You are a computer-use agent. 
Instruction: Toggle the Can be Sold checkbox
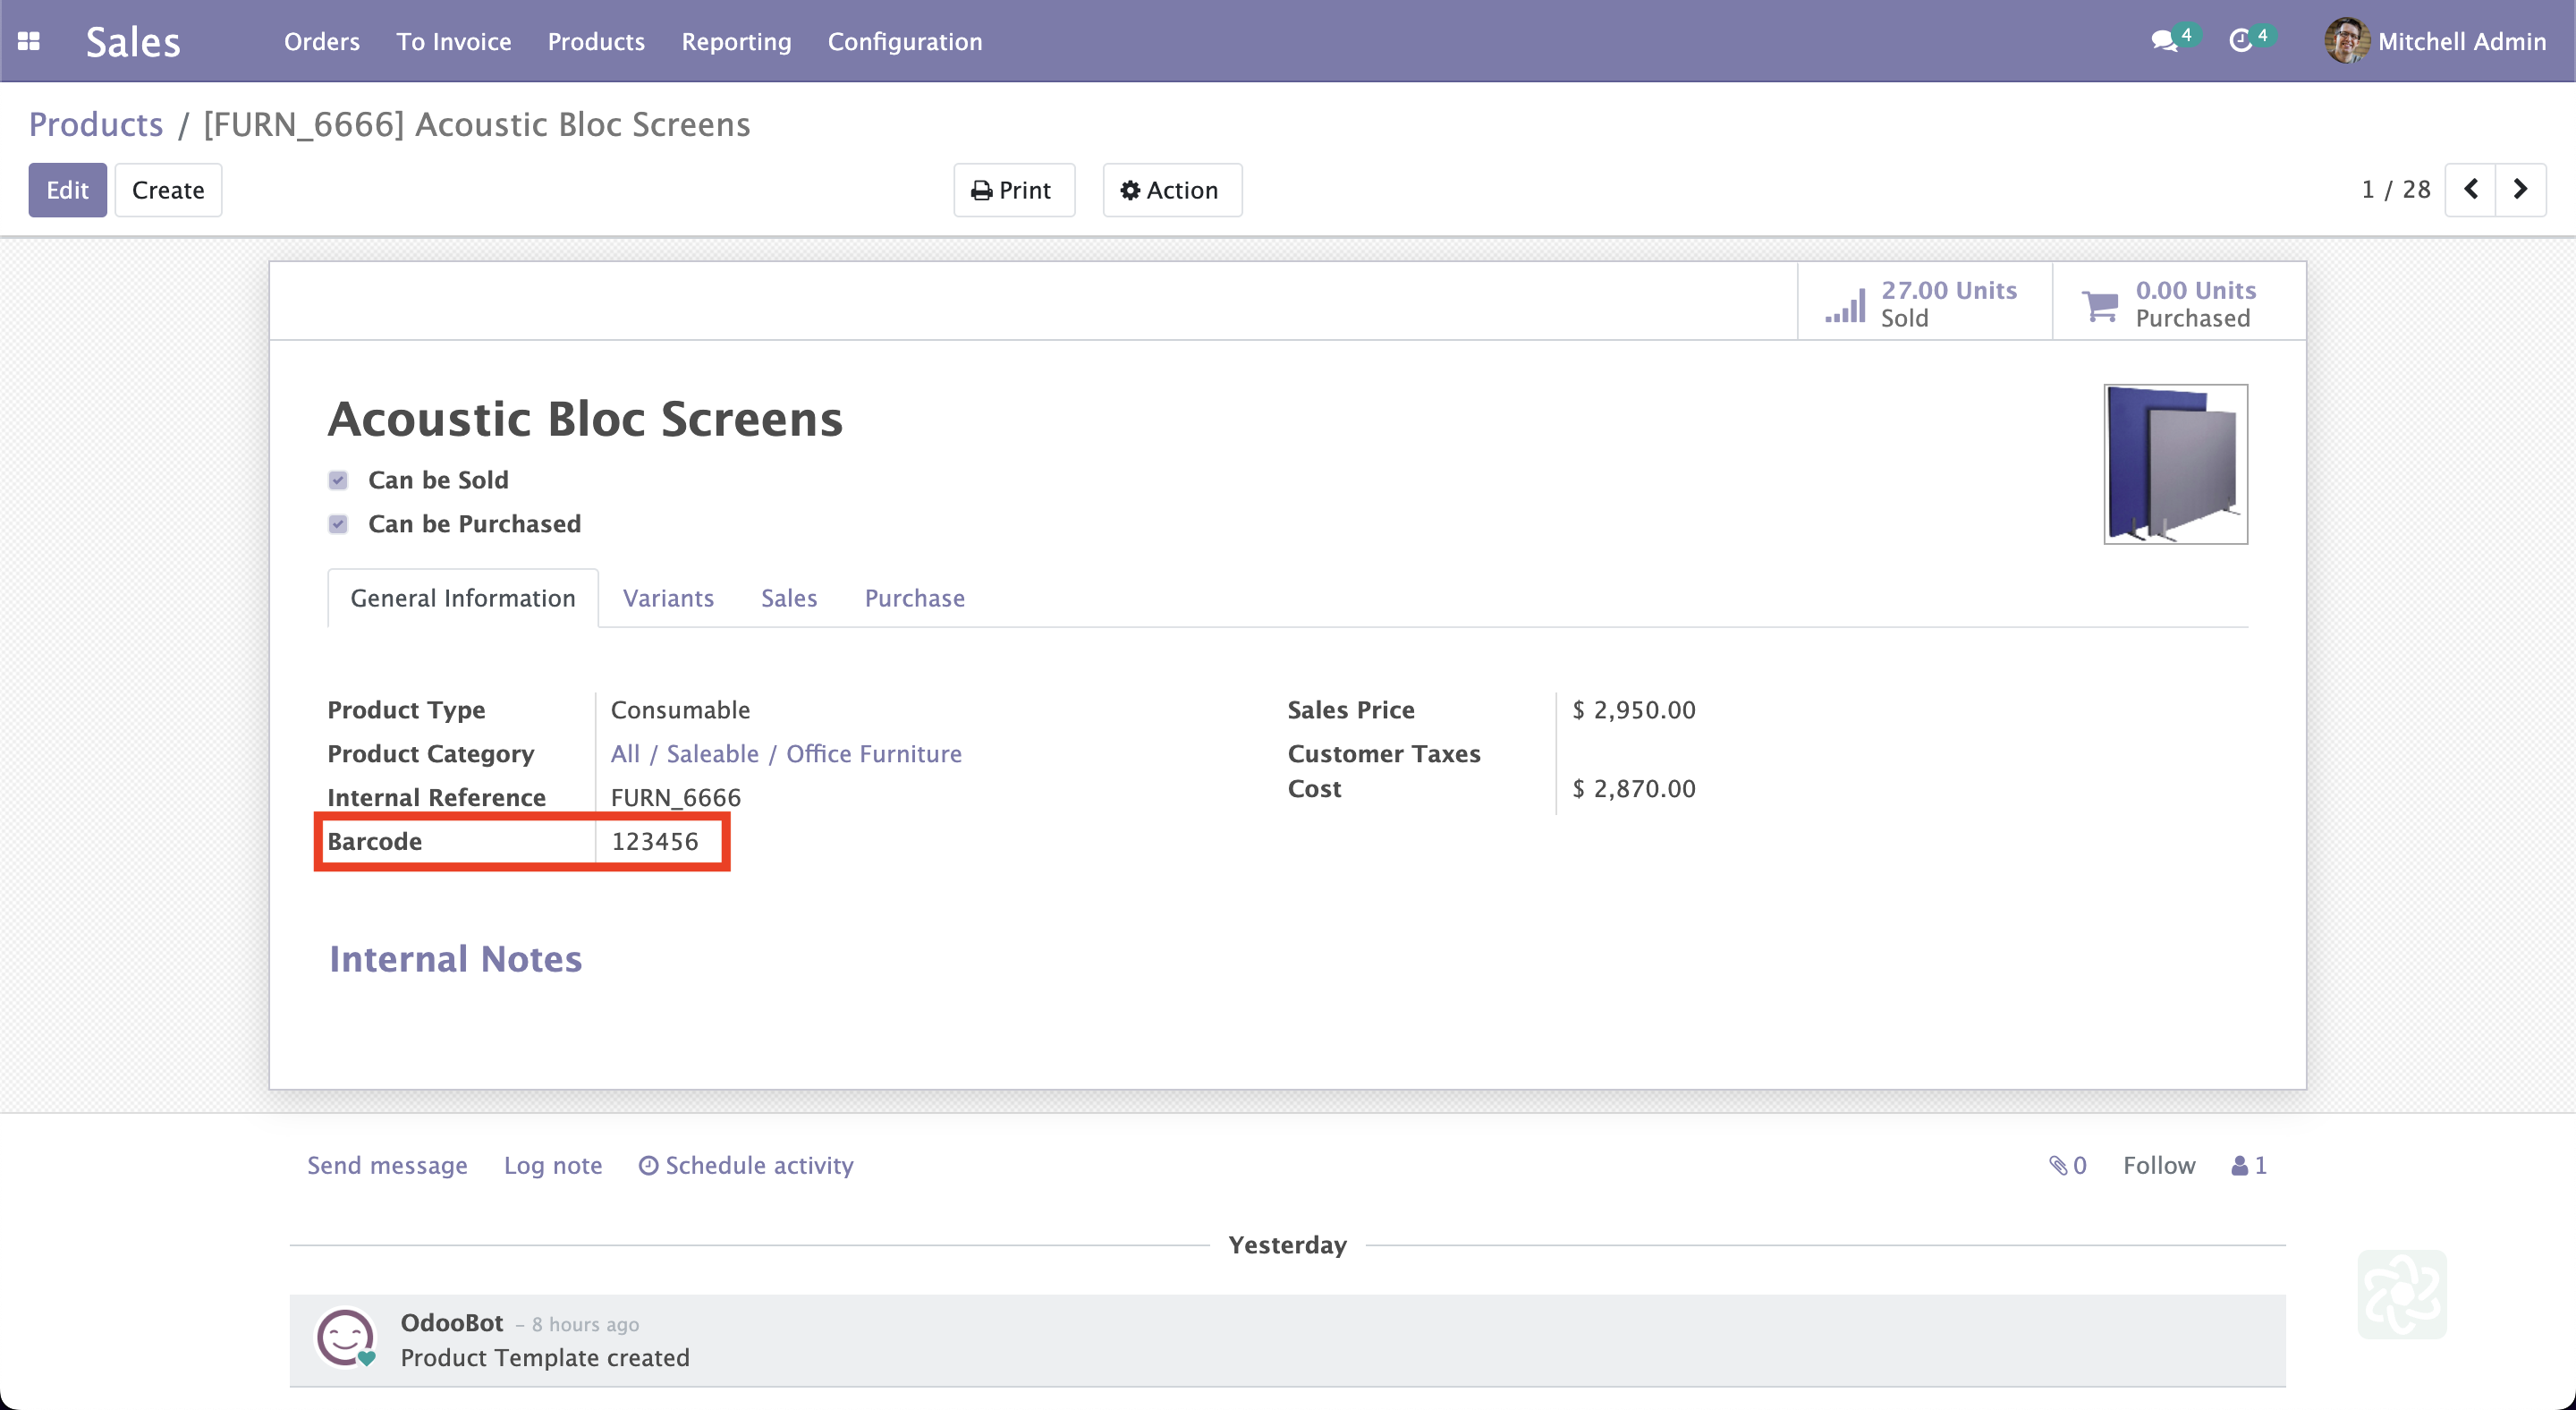click(x=338, y=480)
